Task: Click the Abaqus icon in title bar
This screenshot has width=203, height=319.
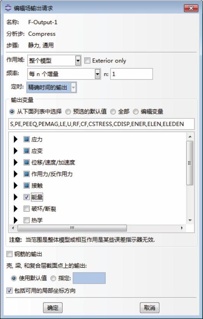Action: [x=8, y=8]
